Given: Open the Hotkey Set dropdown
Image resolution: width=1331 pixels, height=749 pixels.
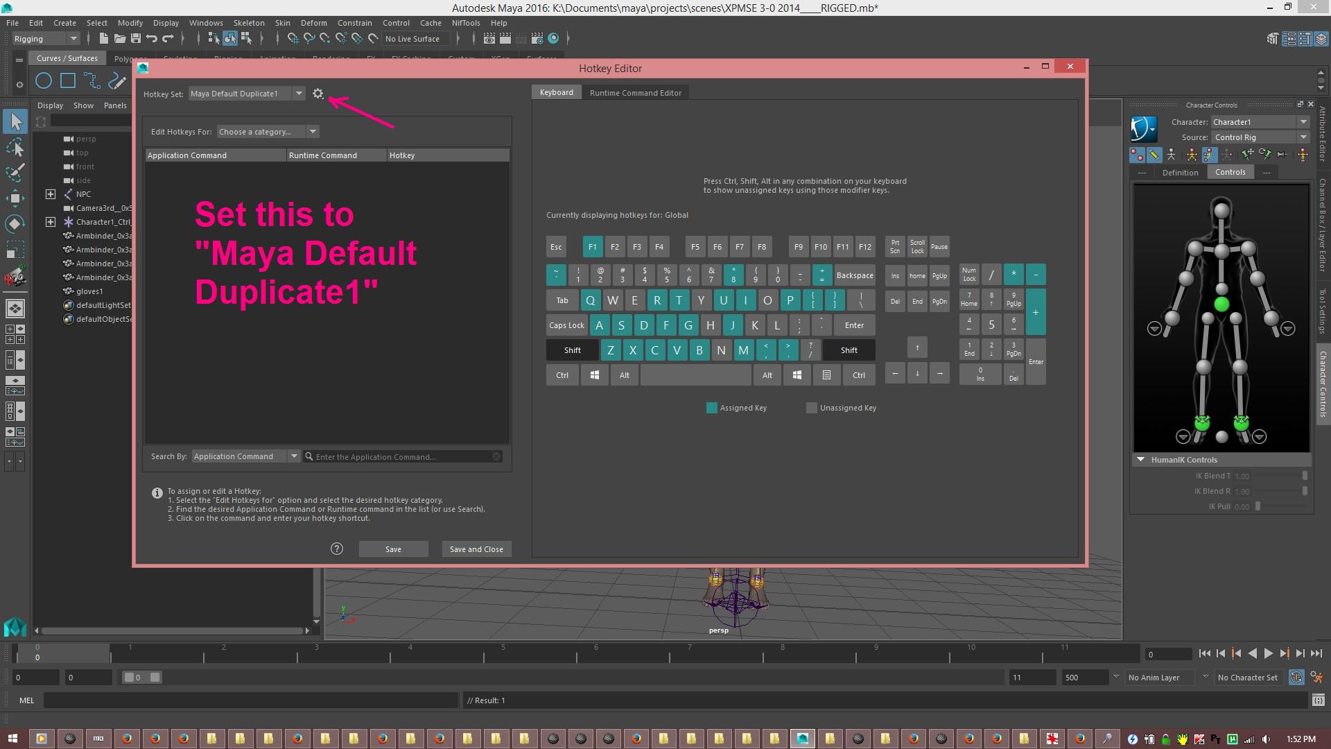Looking at the screenshot, I should (247, 94).
